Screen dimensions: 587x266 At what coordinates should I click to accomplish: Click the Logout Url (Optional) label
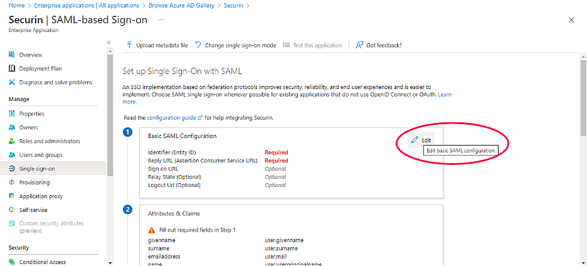coord(174,185)
